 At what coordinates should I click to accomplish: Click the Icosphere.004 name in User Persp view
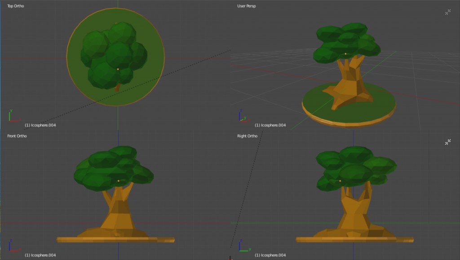tap(270, 125)
